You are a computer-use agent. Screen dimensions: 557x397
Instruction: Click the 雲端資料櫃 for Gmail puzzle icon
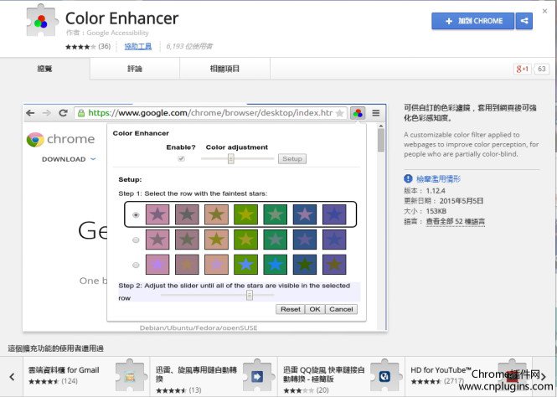pyautogui.click(x=130, y=375)
